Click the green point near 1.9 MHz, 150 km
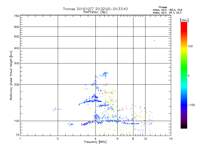Image resolution: width=201 pixels, height=151 pixels. (x=54, y=100)
